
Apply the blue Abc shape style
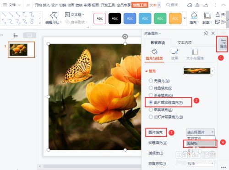130,19
